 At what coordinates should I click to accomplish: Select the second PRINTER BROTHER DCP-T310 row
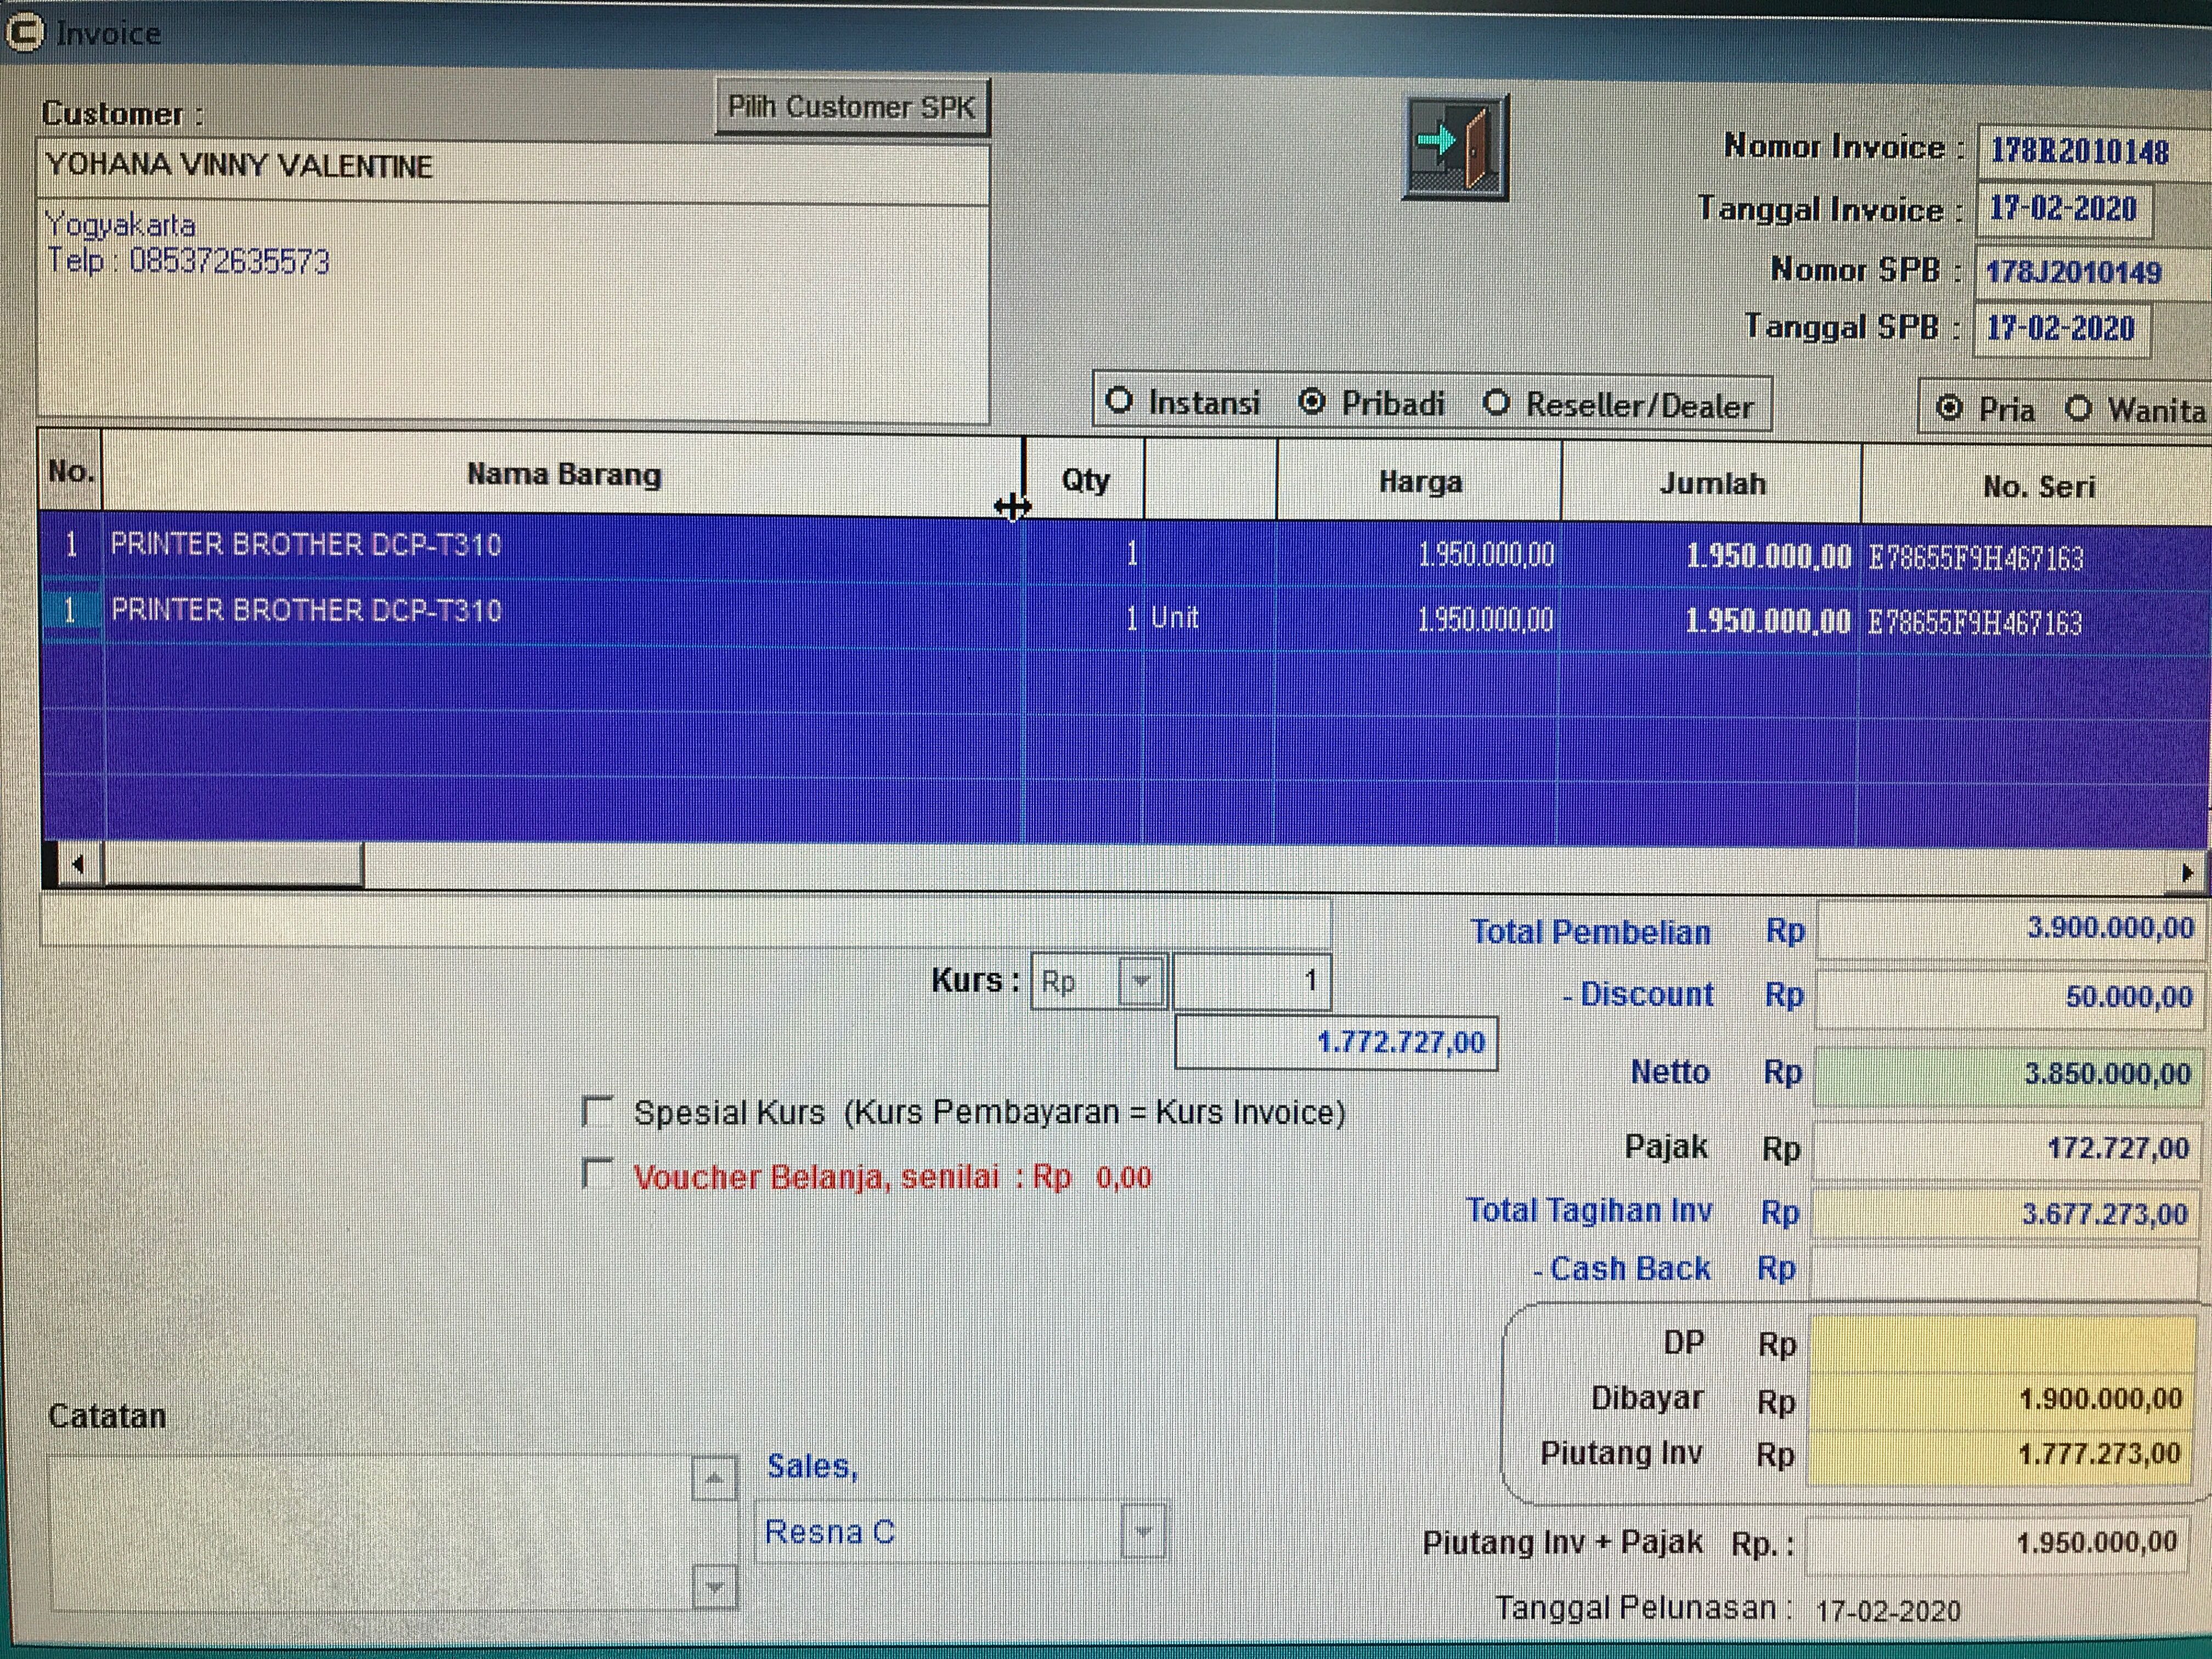305,611
